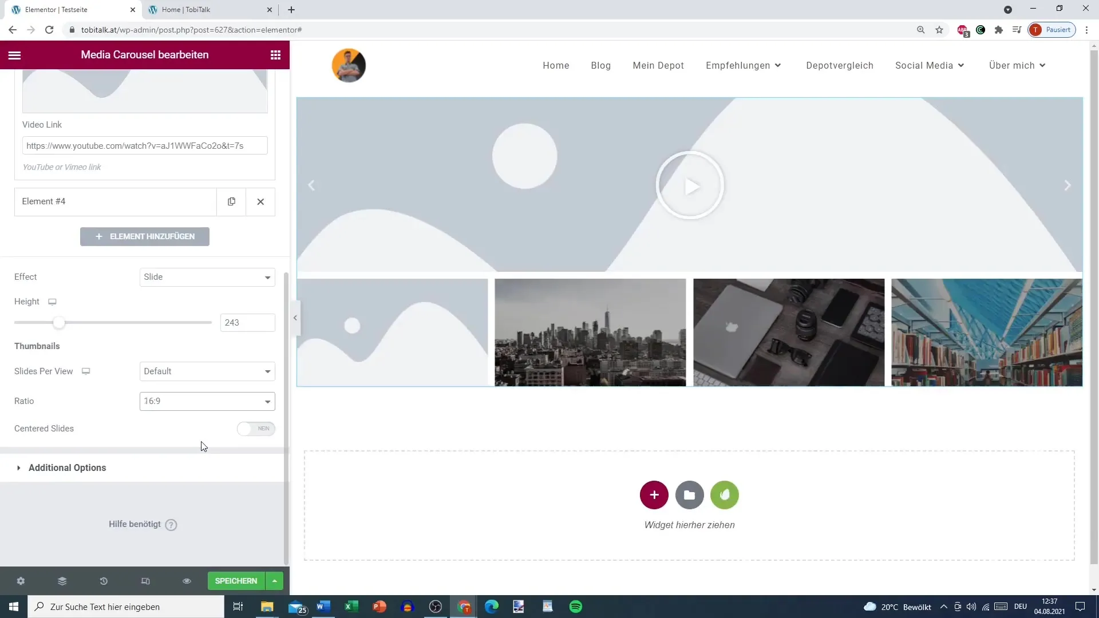Image resolution: width=1099 pixels, height=618 pixels.
Task: Play the carousel video
Action: pyautogui.click(x=690, y=185)
